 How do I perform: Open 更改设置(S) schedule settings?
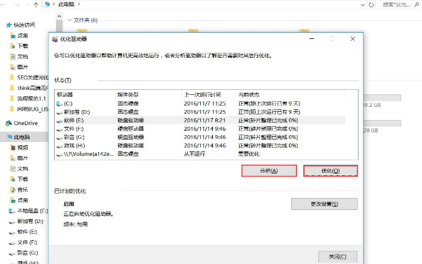pos(324,204)
